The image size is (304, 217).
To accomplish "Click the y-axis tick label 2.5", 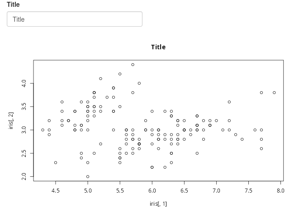I will pos(24,153).
